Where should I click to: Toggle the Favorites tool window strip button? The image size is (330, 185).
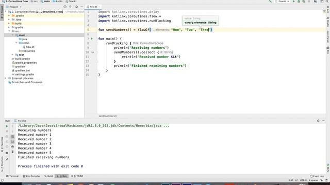(2, 145)
